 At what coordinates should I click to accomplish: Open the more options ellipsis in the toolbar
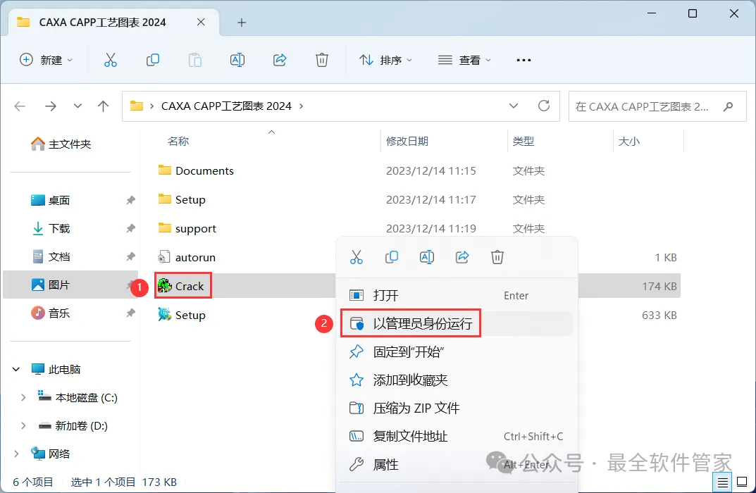(523, 61)
